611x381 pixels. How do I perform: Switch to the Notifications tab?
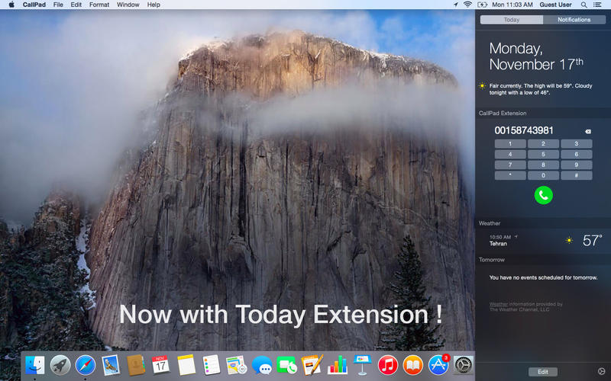pyautogui.click(x=574, y=20)
